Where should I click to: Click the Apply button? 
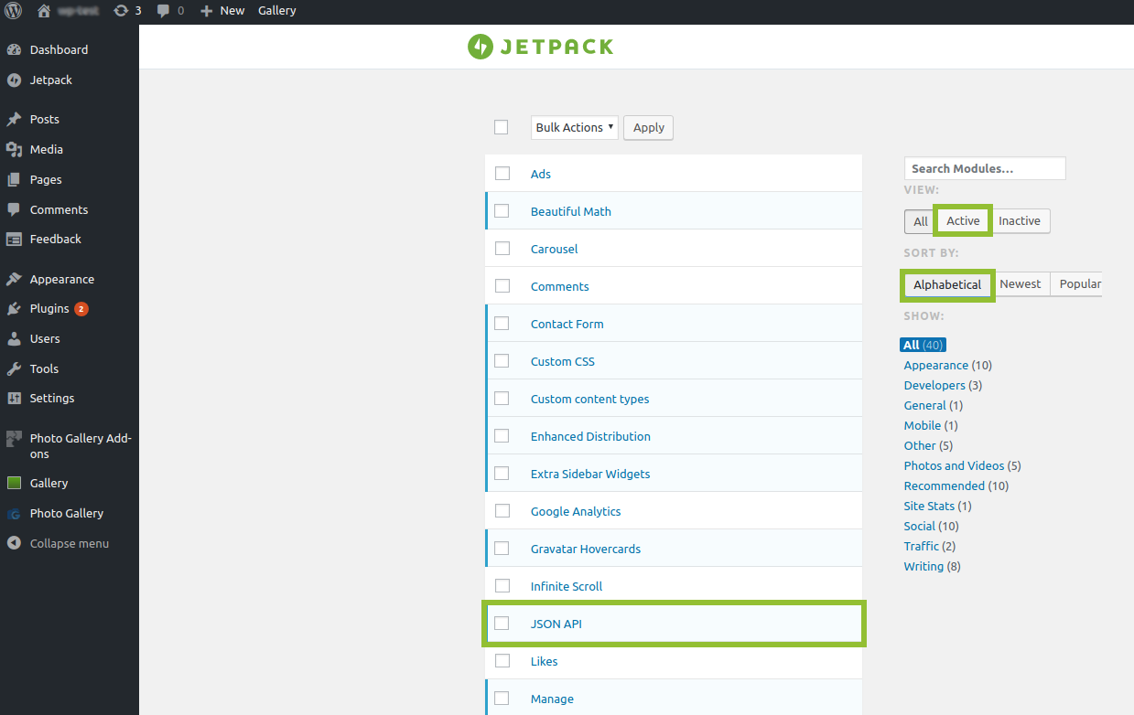tap(648, 127)
